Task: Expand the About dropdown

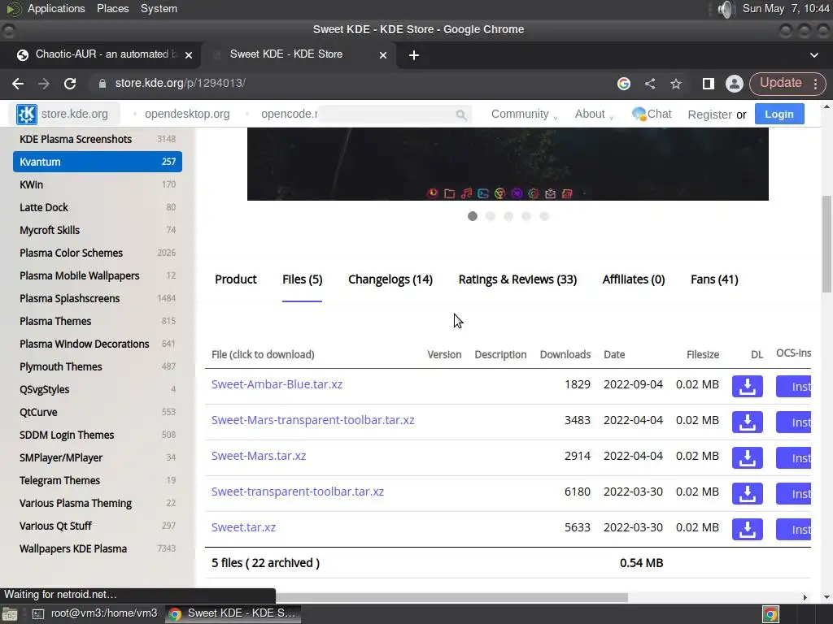Action: [x=594, y=114]
